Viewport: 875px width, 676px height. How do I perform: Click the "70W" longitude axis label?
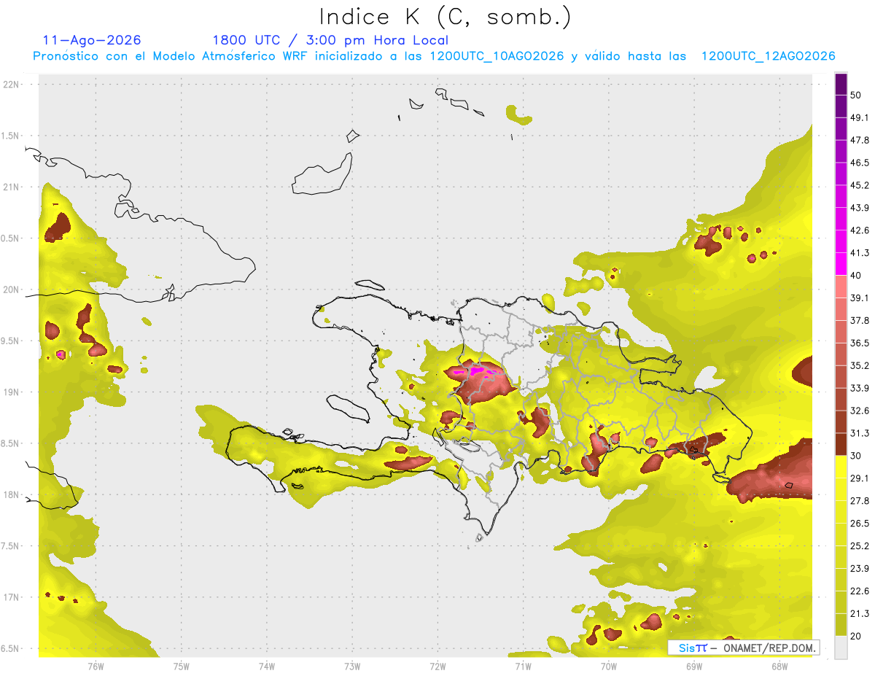608,666
